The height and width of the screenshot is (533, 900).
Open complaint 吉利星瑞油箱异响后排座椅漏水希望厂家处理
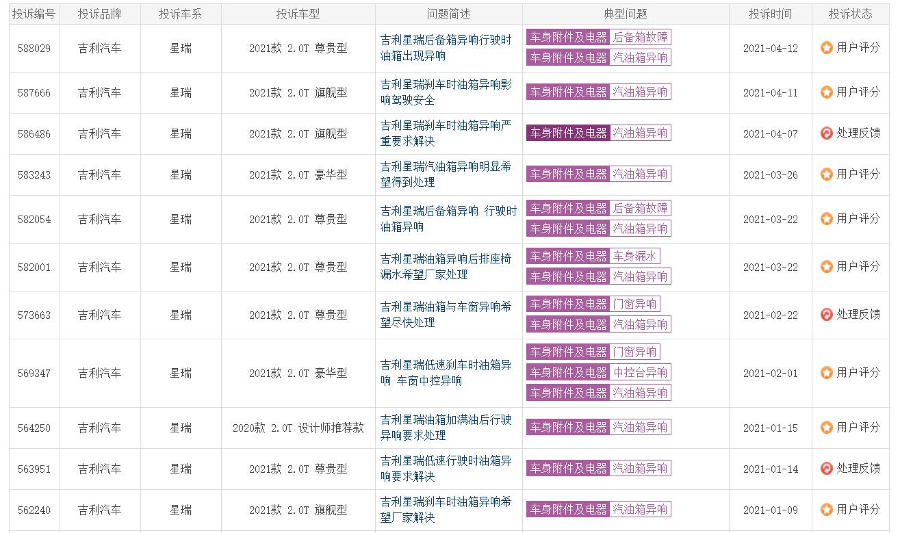click(446, 267)
